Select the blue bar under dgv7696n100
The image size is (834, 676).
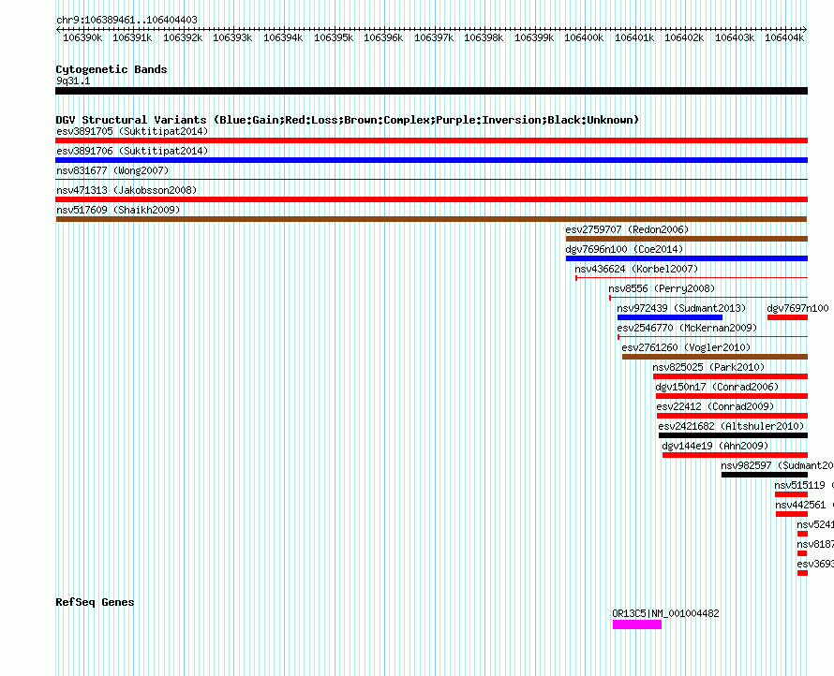(687, 258)
